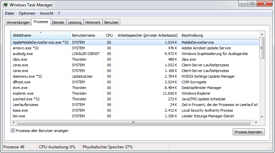Viewport: 275px width, 153px height.
Task: Click the vertical scrollbar down arrow
Action: (x=262, y=116)
